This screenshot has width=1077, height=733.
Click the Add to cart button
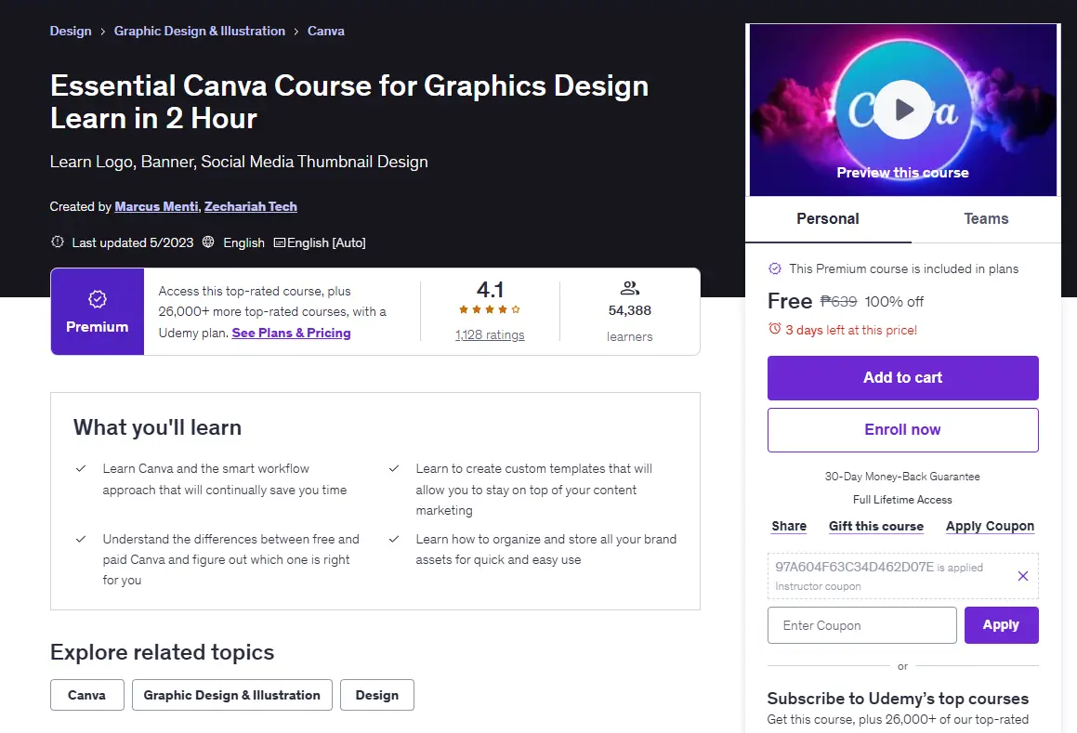click(x=902, y=378)
